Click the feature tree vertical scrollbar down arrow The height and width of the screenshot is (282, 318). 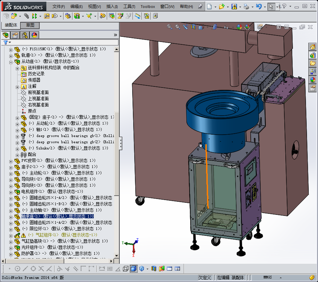tap(116, 255)
